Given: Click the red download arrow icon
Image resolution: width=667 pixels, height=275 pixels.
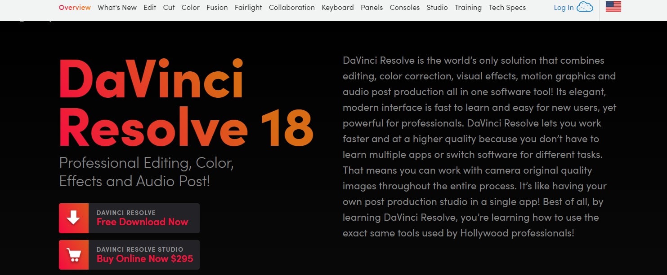Looking at the screenshot, I should pos(74,218).
